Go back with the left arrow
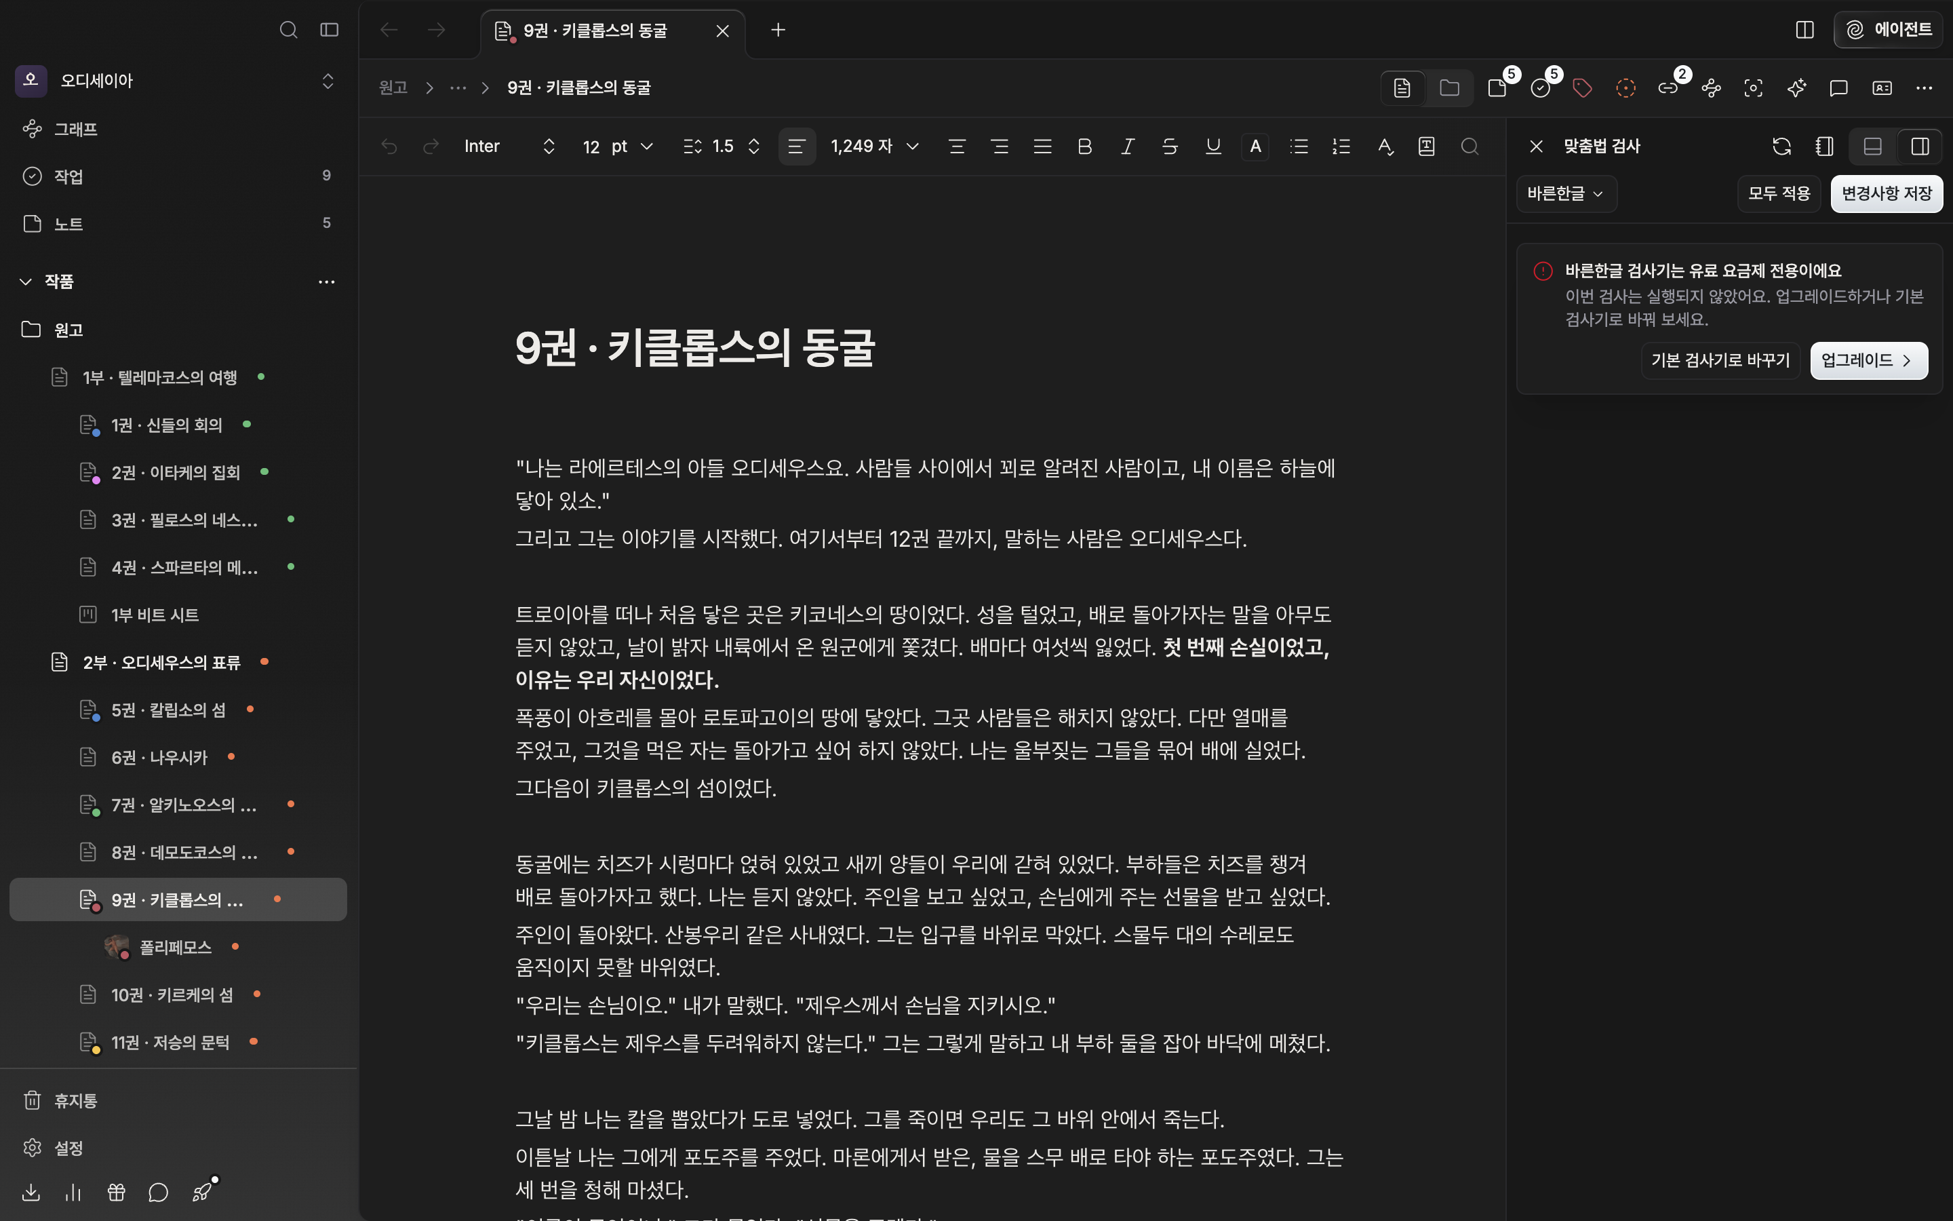Viewport: 1953px width, 1221px height. tap(389, 30)
